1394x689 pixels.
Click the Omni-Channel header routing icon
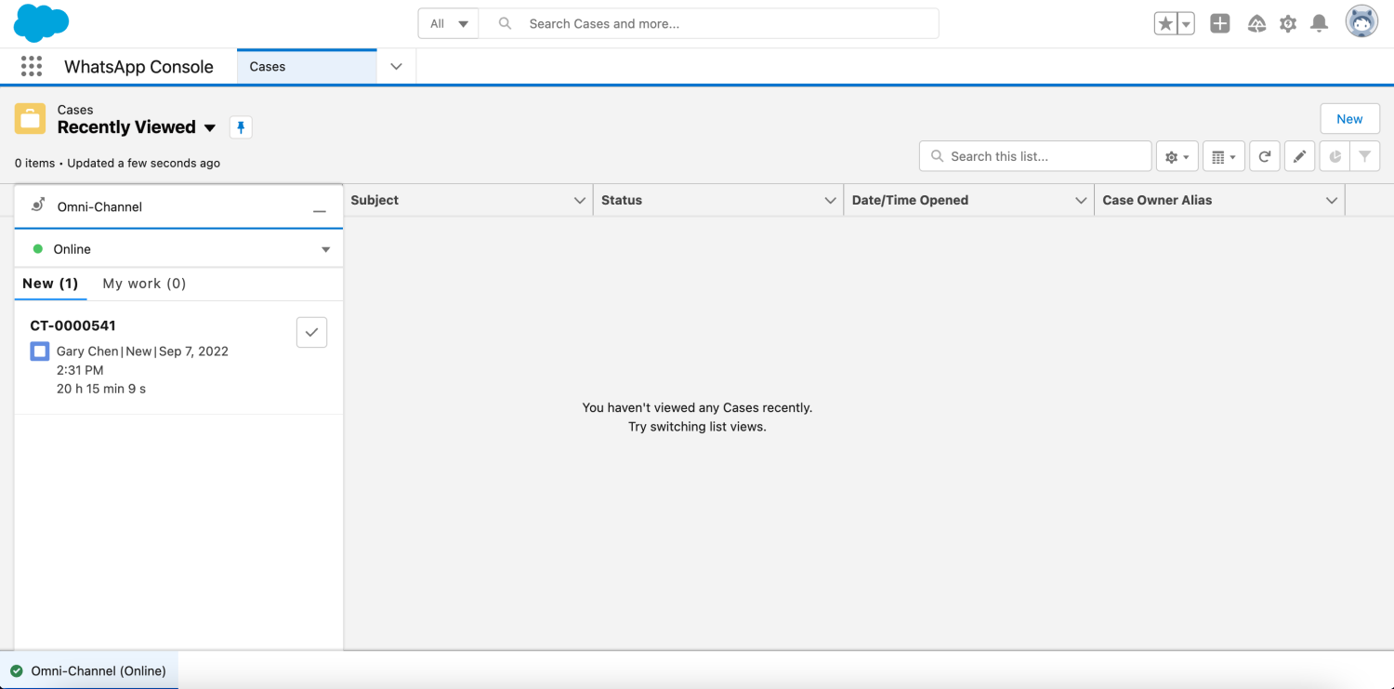point(38,205)
